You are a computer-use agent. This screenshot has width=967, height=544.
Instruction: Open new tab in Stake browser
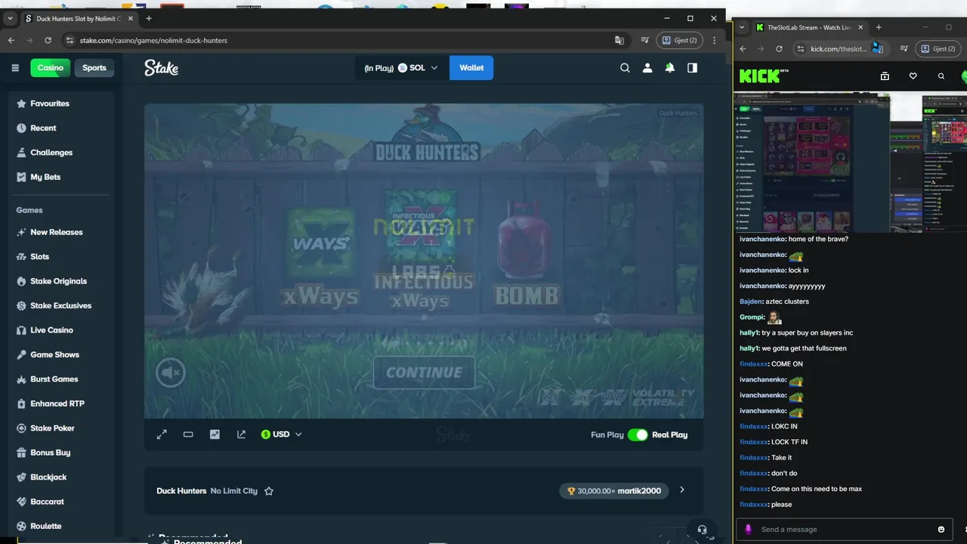(x=149, y=18)
